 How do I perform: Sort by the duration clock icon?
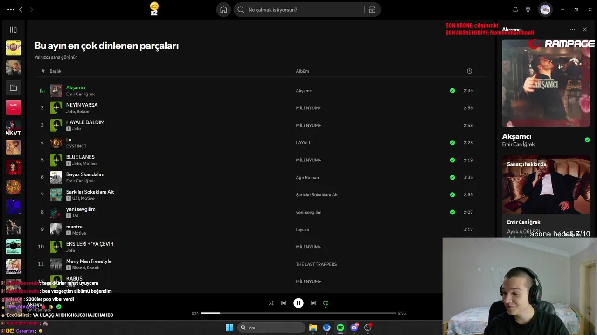(x=470, y=71)
